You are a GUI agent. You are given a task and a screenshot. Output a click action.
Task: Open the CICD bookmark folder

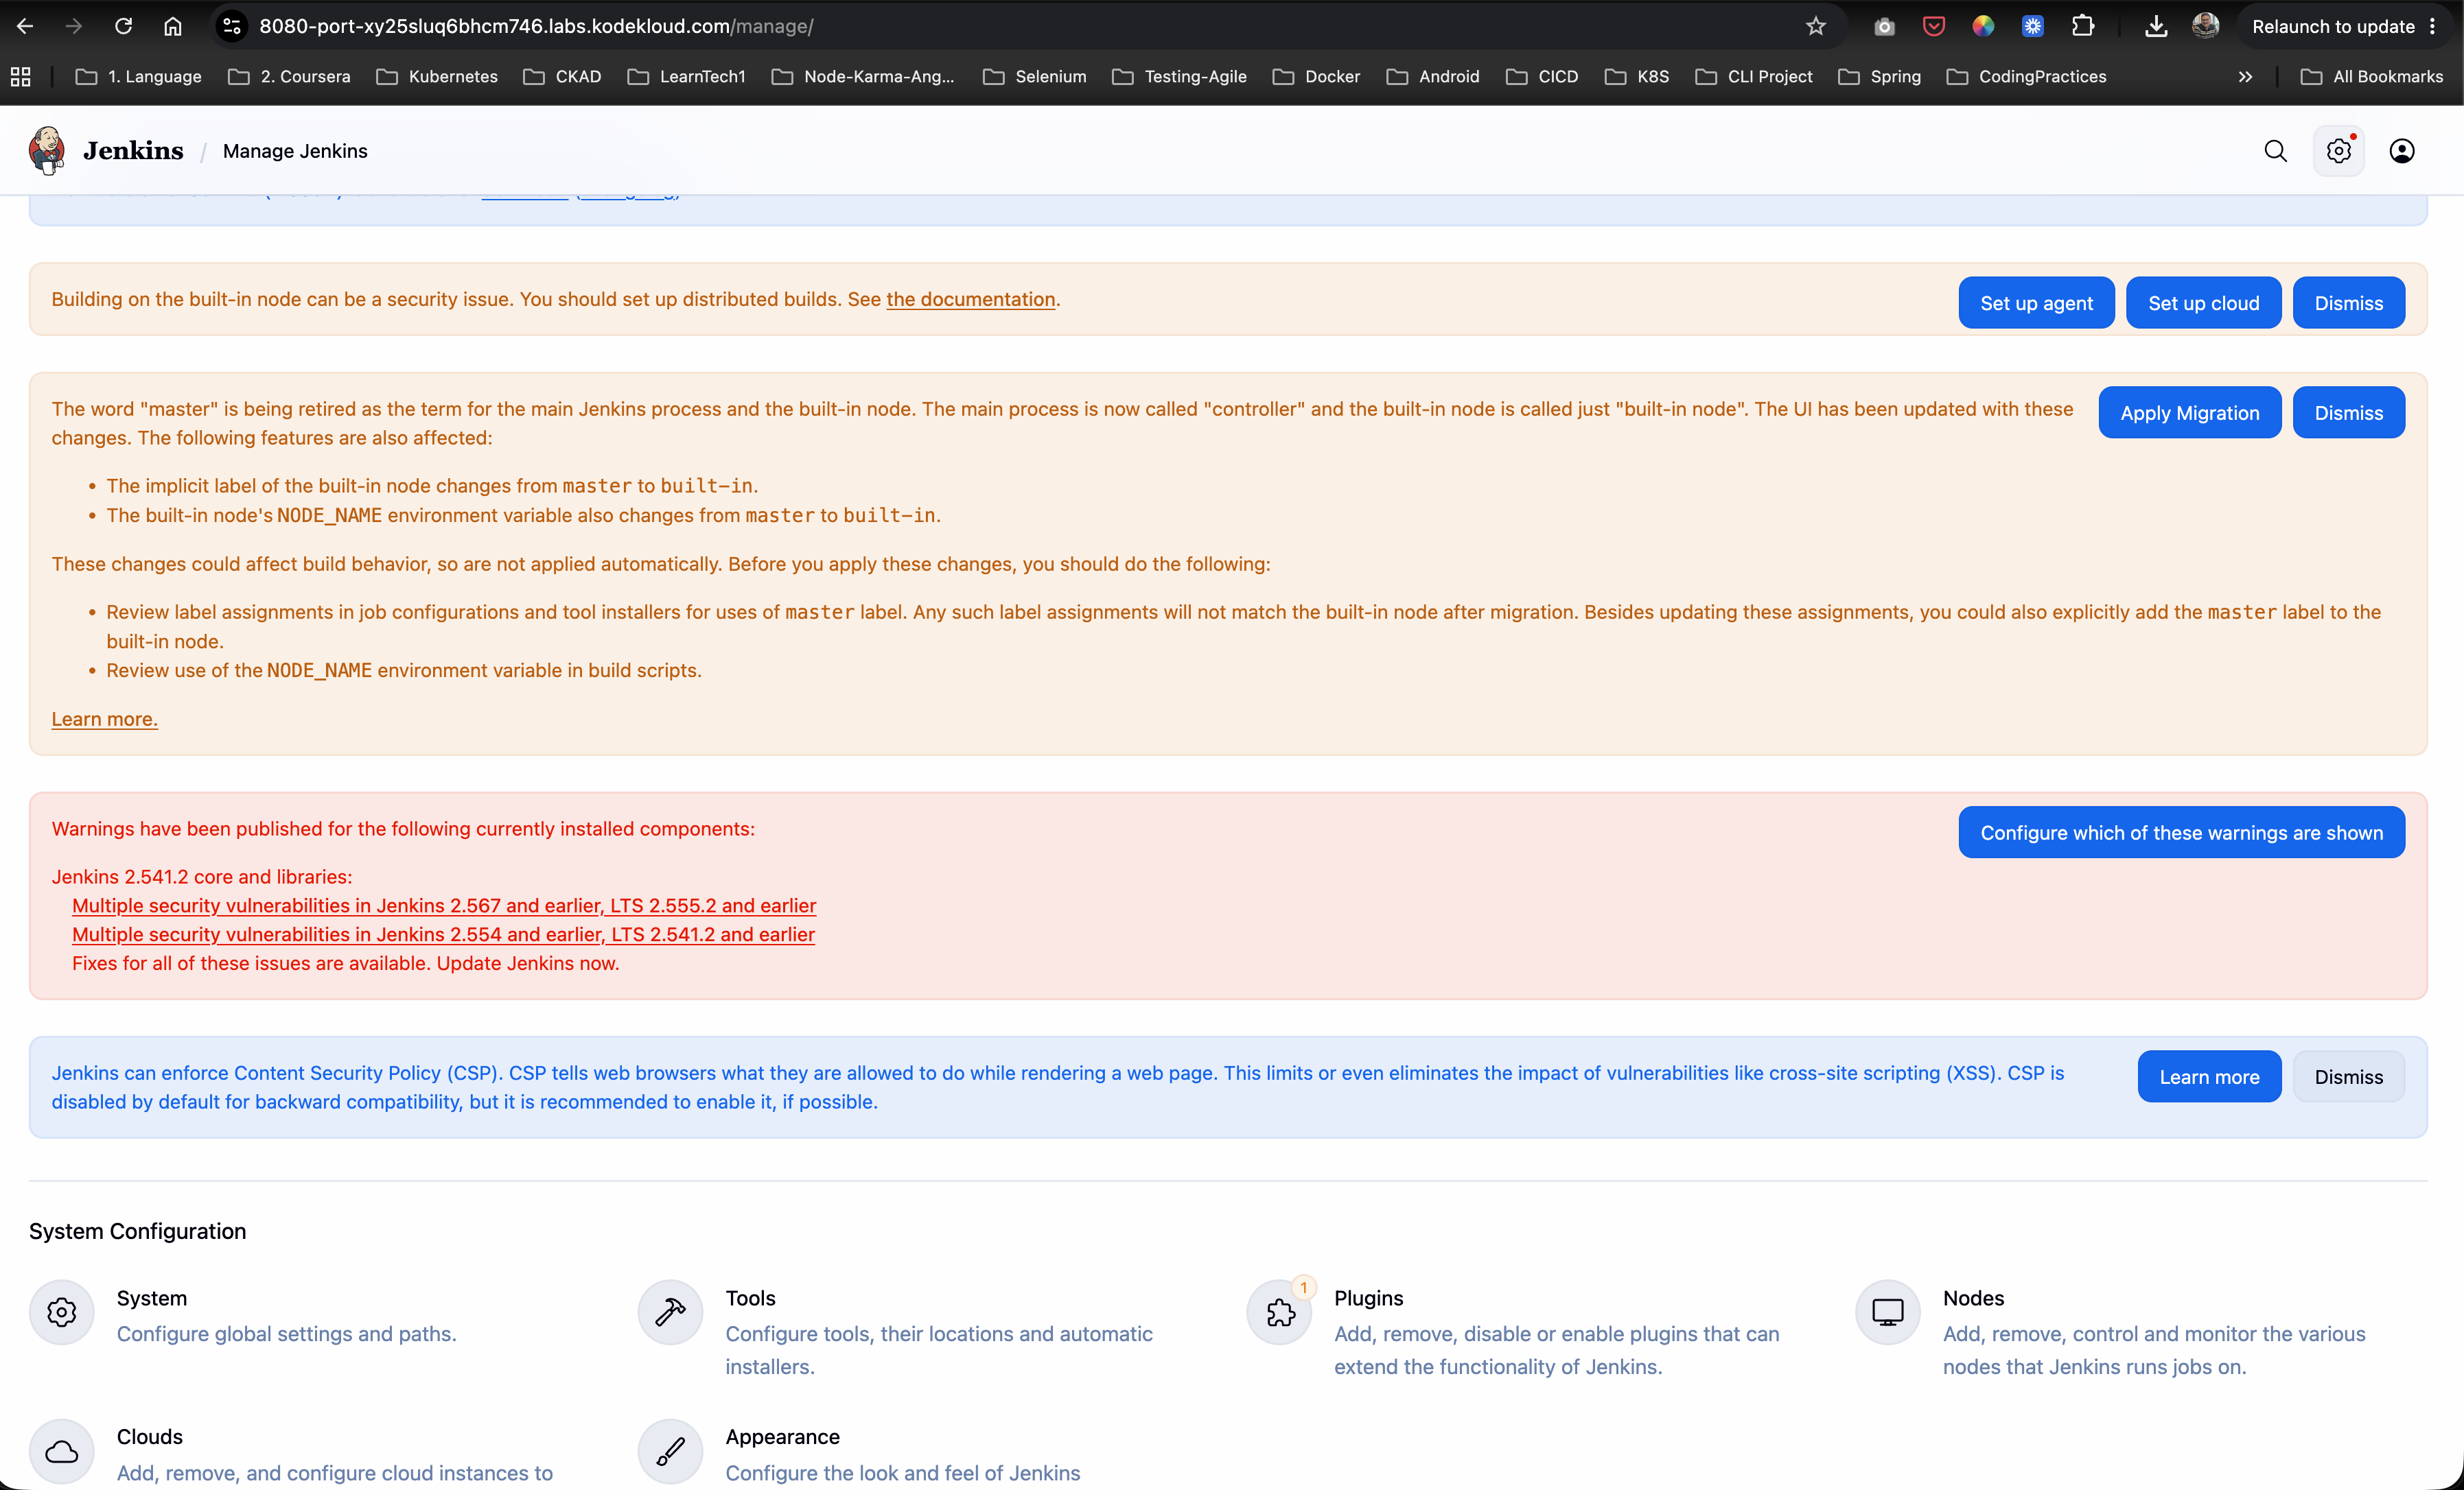[1542, 76]
